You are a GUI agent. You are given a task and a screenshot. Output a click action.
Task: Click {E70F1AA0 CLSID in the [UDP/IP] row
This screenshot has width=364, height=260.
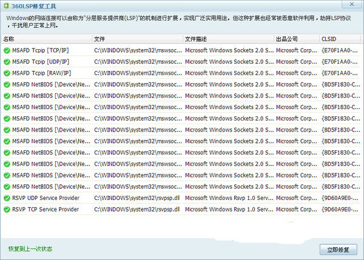point(340,62)
